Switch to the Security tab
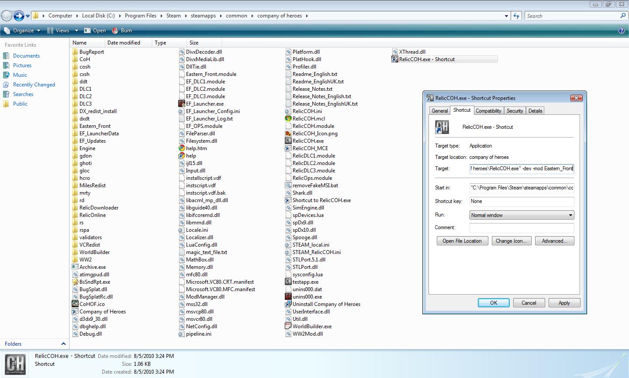Image resolution: width=629 pixels, height=378 pixels. (515, 111)
